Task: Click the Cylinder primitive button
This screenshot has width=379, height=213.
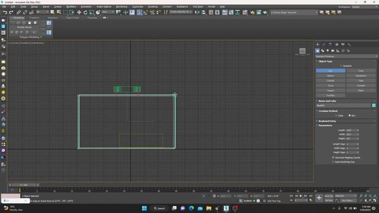Action: [x=330, y=80]
